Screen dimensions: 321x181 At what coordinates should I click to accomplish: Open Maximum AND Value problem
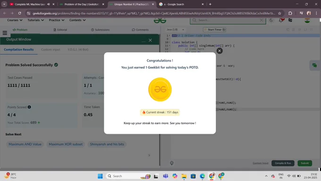[25, 144]
